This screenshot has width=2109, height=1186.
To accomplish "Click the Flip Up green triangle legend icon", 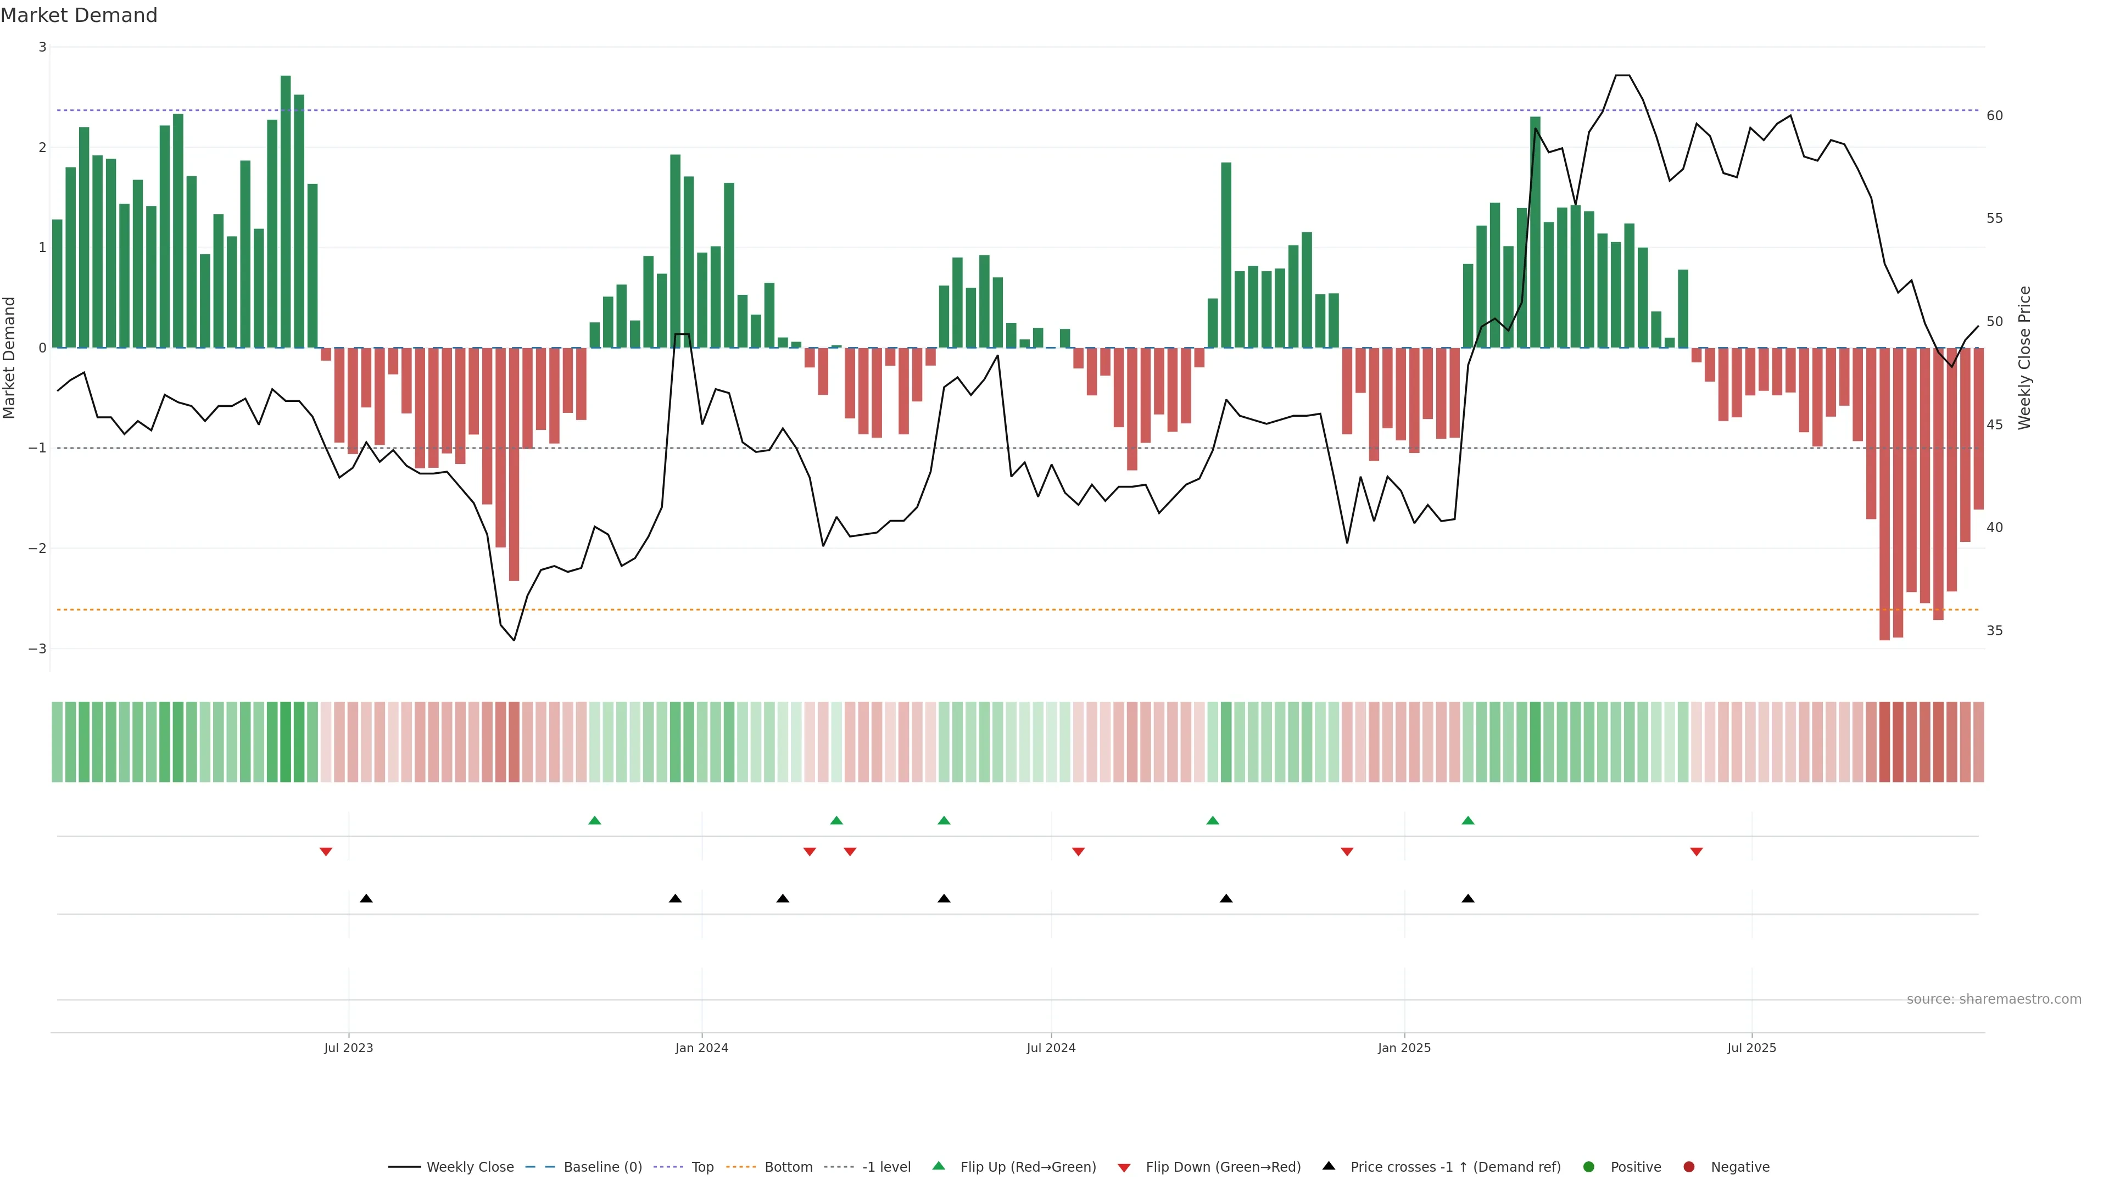I will [939, 1166].
